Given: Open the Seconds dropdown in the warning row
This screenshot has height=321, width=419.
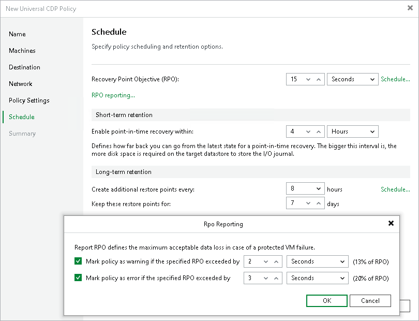Looking at the screenshot, I should click(317, 261).
